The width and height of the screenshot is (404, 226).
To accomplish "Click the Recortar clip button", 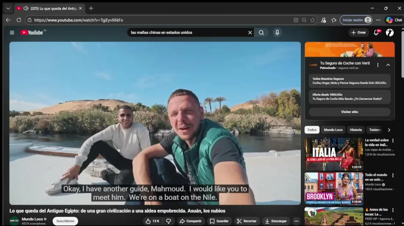I will pos(247,221).
